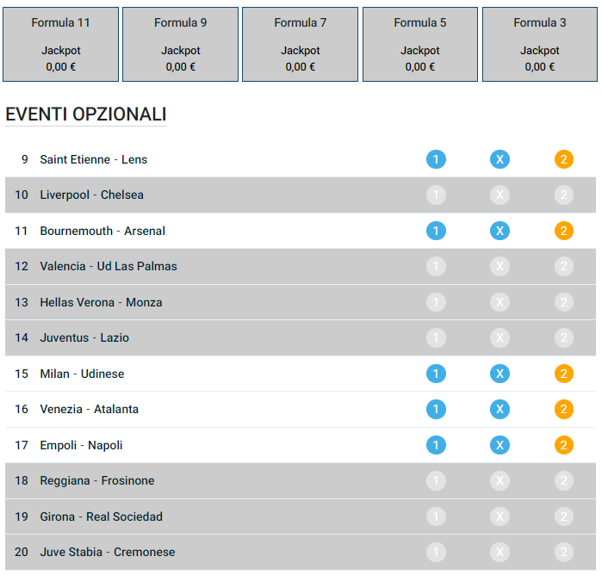
Task: Pick outcome 2 for Saint Etienne - Lens
Action: click(x=563, y=159)
